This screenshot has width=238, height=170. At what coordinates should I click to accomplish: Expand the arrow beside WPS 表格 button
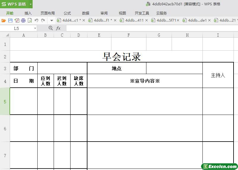[x=31, y=4]
